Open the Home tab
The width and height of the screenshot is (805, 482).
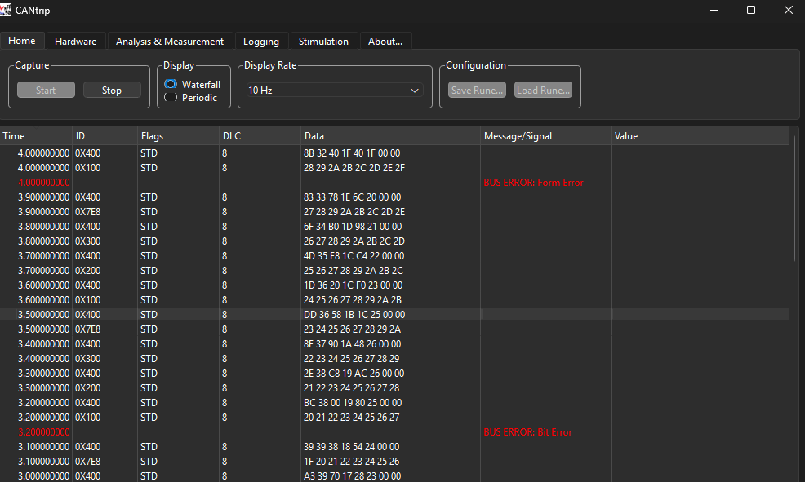pos(22,41)
